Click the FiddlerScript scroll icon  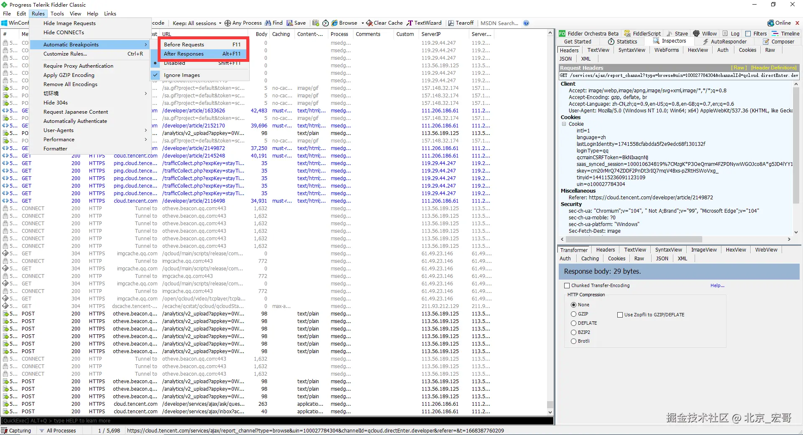pos(627,33)
